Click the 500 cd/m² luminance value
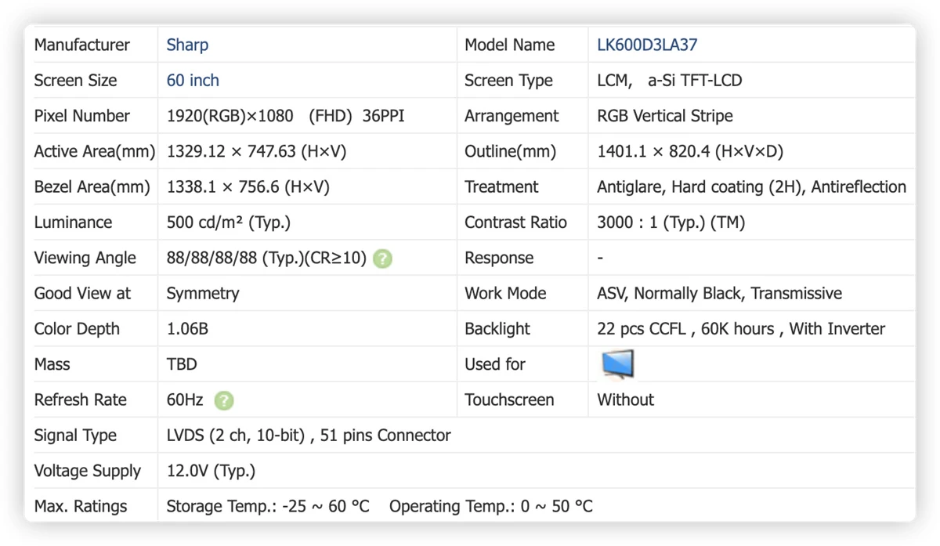 pos(229,222)
